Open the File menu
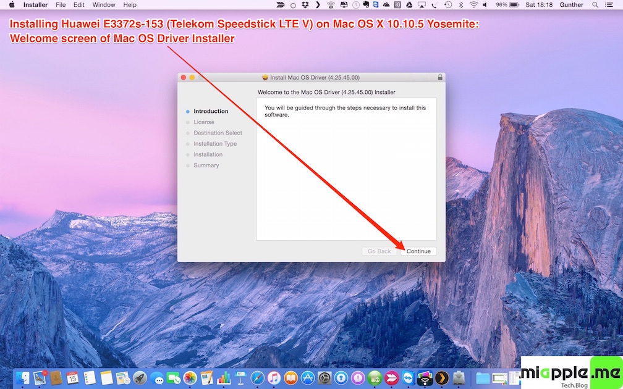The image size is (623, 389). pos(61,5)
